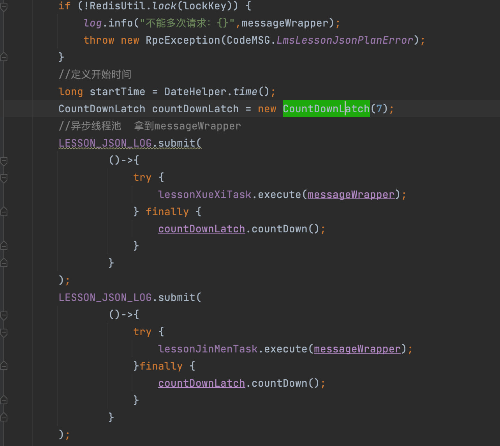Click the new keyword before RpcException
500x446 pixels.
130,40
